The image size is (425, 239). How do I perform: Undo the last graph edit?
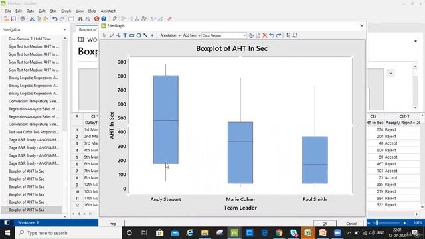click(x=272, y=35)
